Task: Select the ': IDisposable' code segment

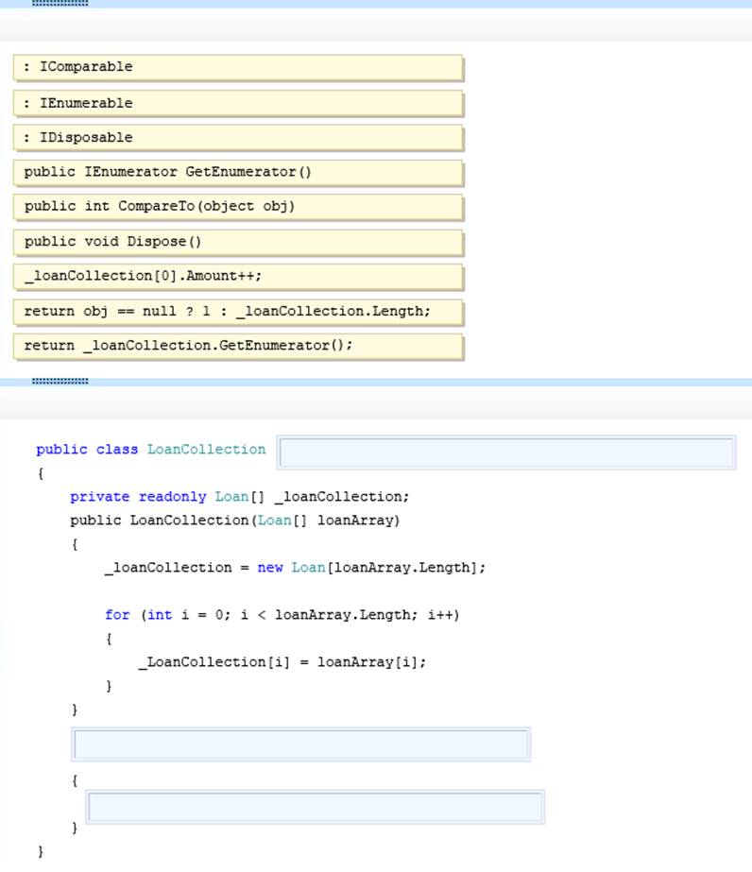Action: coord(238,138)
